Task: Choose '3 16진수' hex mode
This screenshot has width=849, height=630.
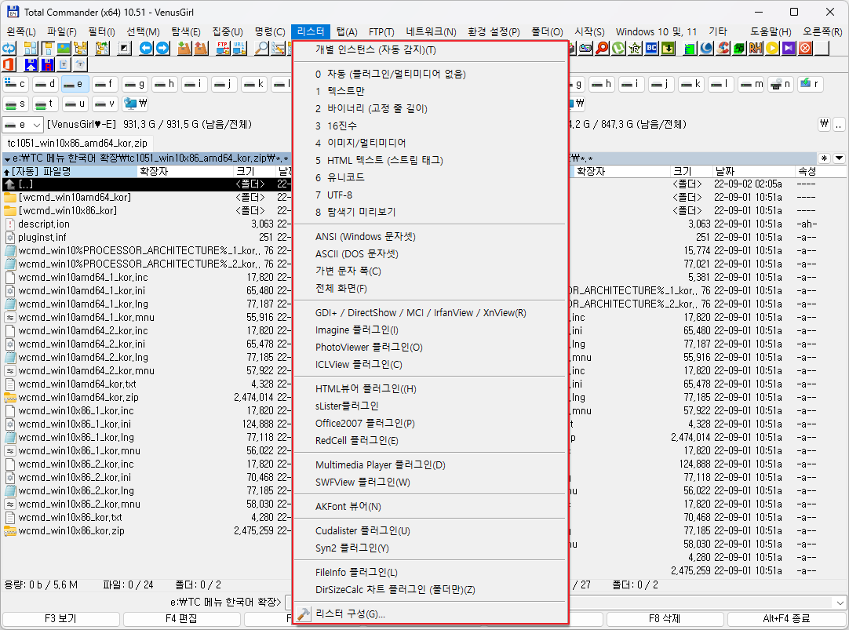Action: [x=429, y=126]
